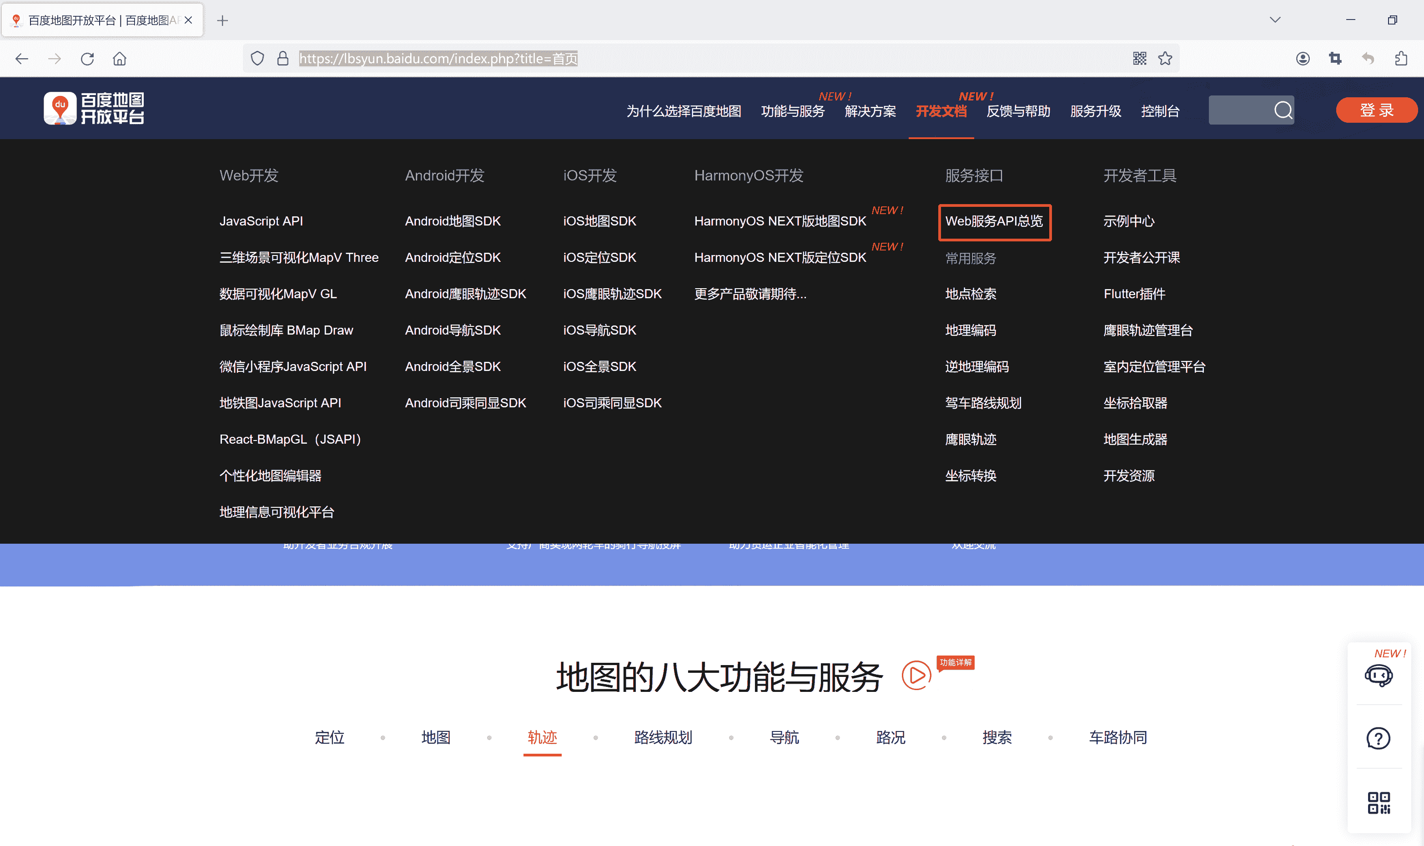The height and width of the screenshot is (846, 1424).
Task: Click the browser bookmark star icon
Action: [1165, 58]
